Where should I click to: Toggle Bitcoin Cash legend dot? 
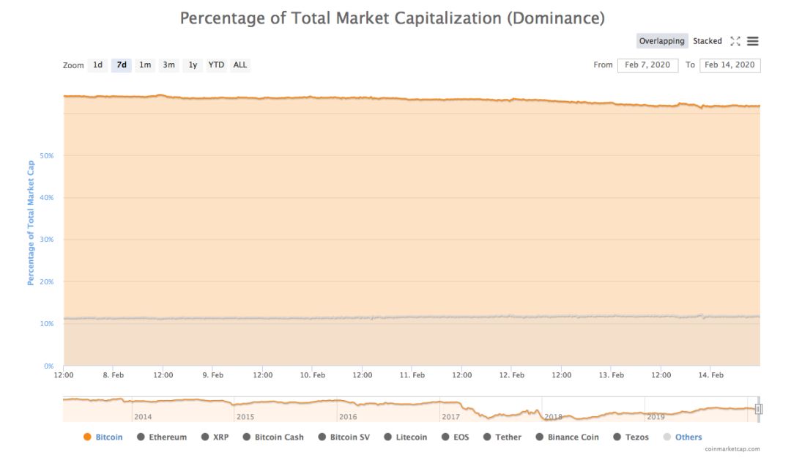[247, 437]
